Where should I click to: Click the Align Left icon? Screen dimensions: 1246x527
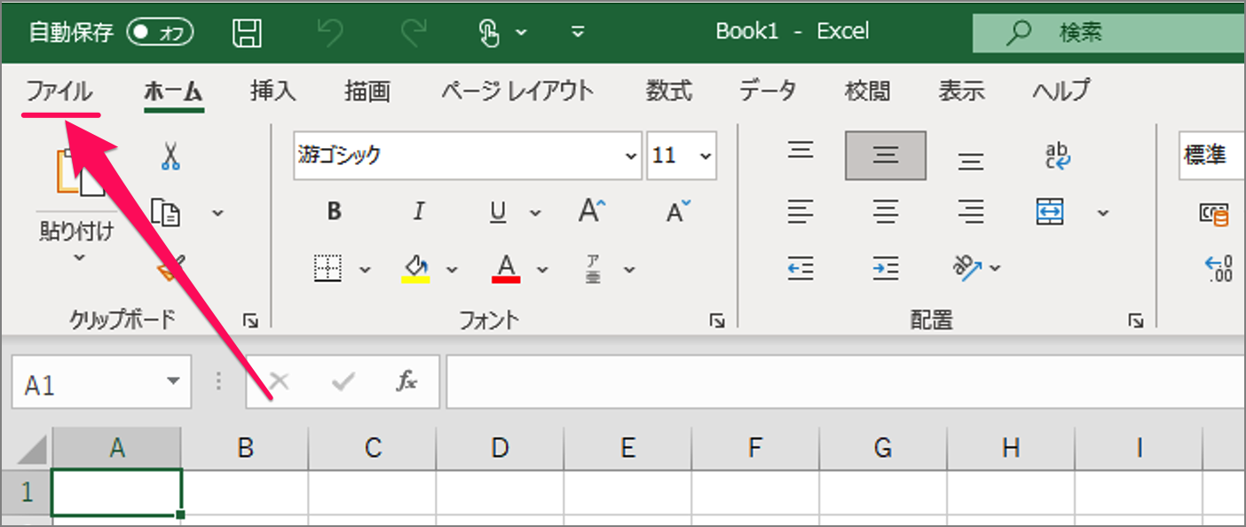pyautogui.click(x=800, y=212)
